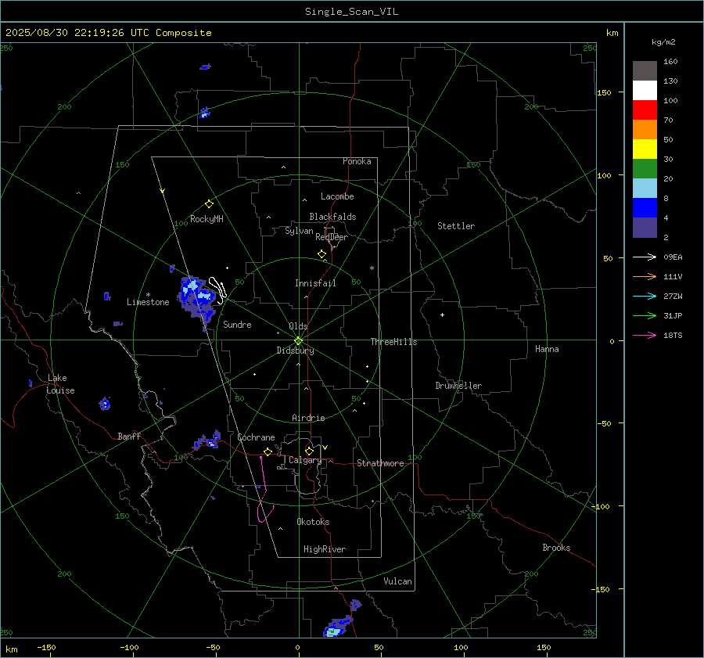The image size is (704, 658).
Task: Click the yellow diamond at the radar center
Action: click(x=298, y=341)
